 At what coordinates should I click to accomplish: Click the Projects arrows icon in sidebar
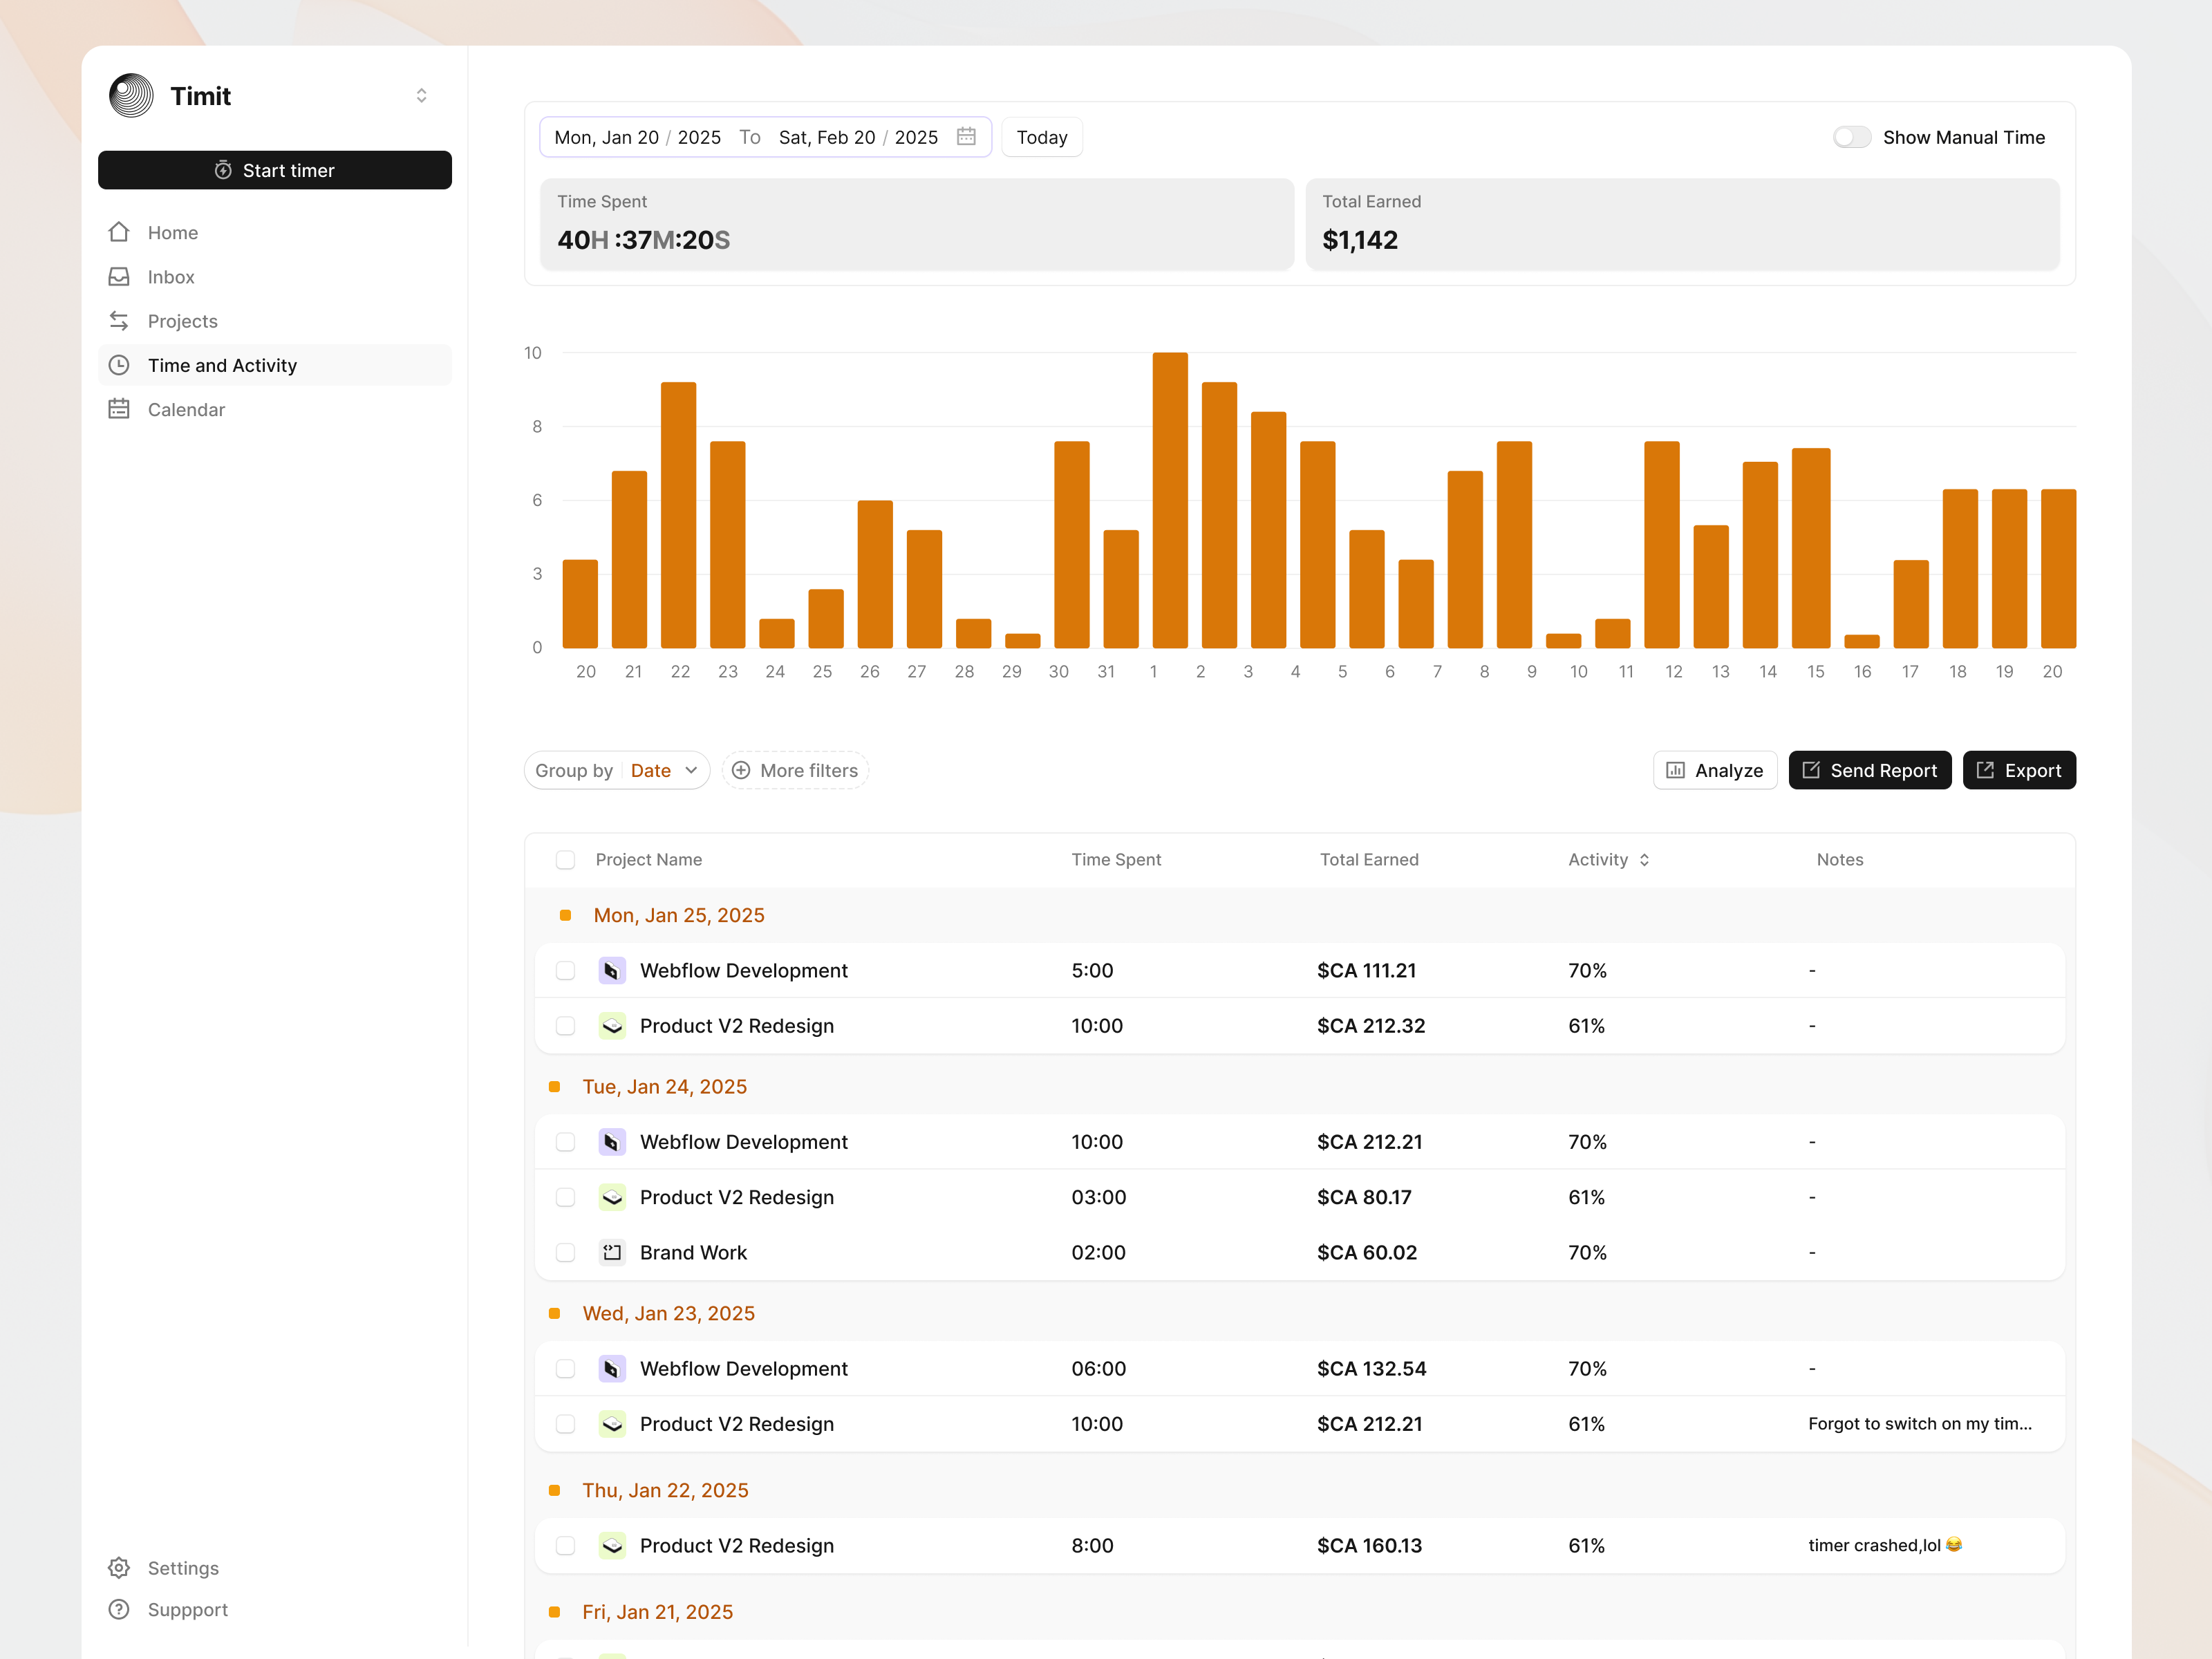[119, 321]
